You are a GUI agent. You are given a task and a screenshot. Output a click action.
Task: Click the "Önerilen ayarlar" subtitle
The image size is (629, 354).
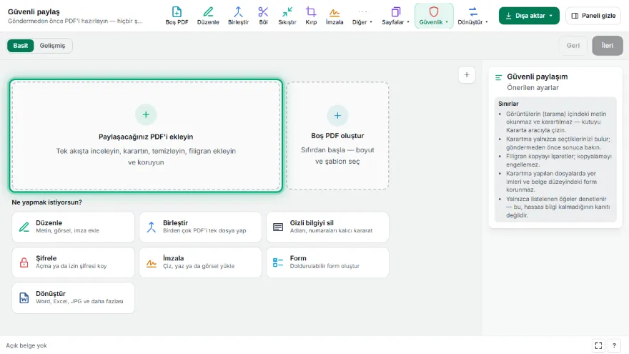tap(533, 87)
